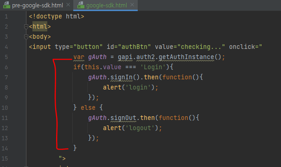The image size is (281, 167).
Task: Switch to the pre-google-sdk.html tab
Action: click(x=38, y=6)
